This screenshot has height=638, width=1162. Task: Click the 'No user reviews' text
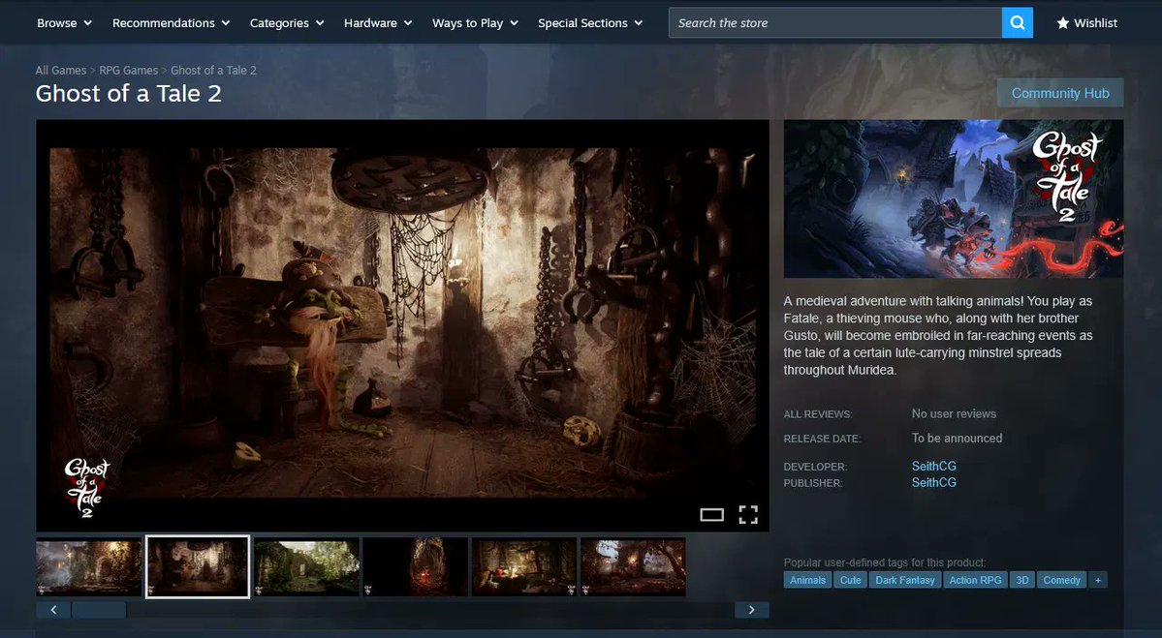(954, 413)
